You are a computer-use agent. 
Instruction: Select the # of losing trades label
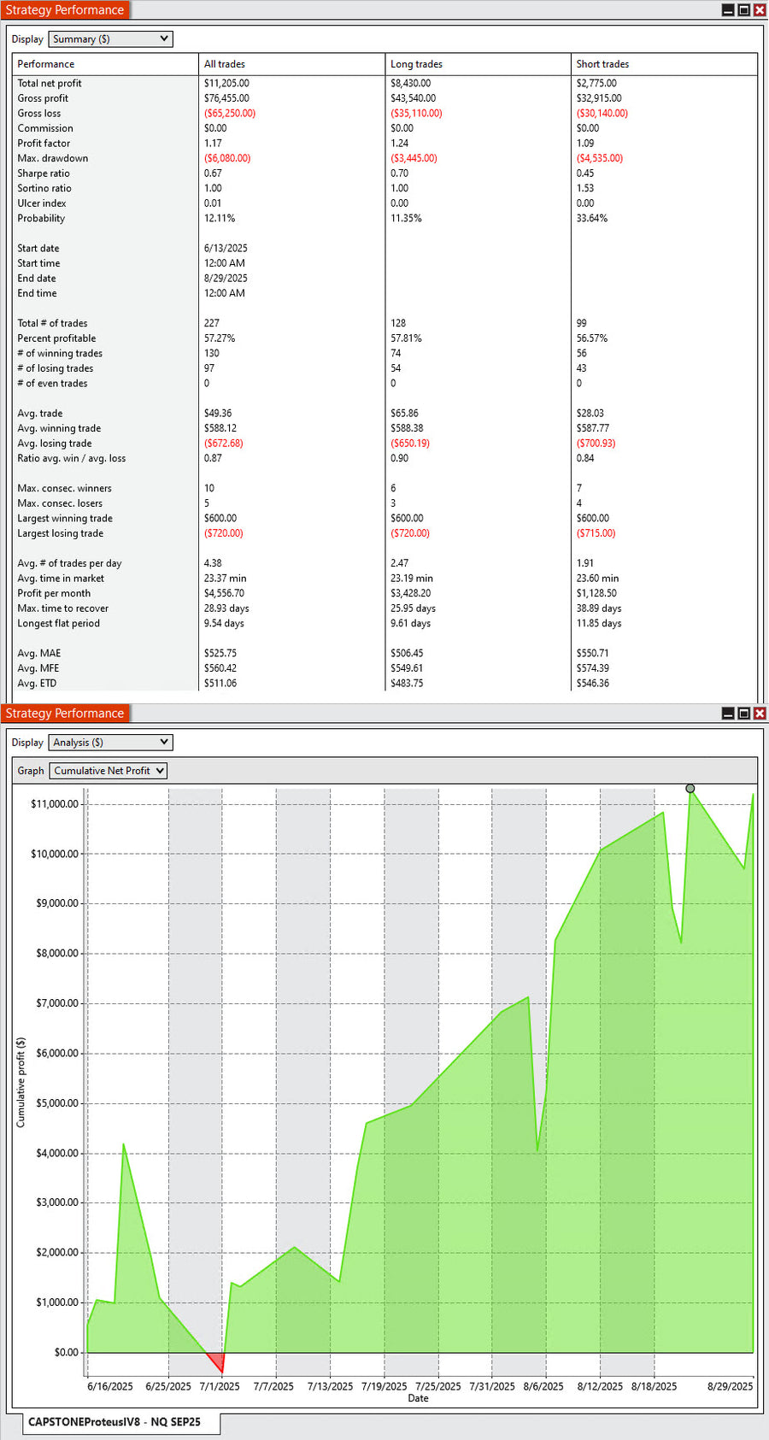coord(56,368)
